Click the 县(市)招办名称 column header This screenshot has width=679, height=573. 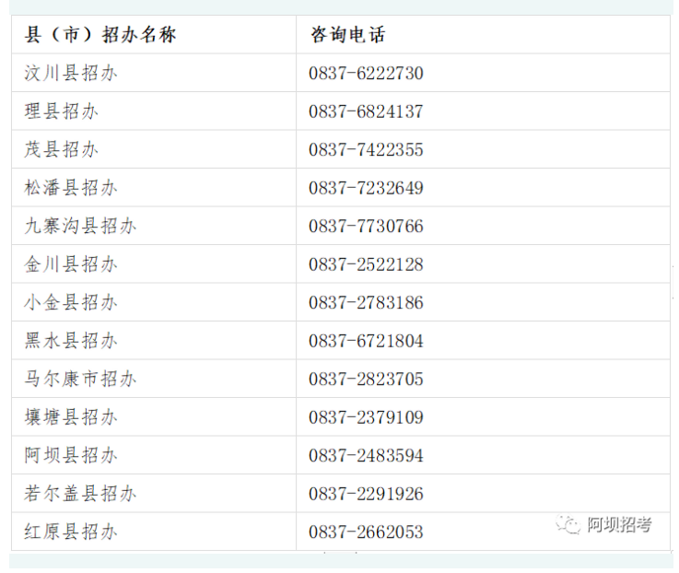pyautogui.click(x=100, y=35)
